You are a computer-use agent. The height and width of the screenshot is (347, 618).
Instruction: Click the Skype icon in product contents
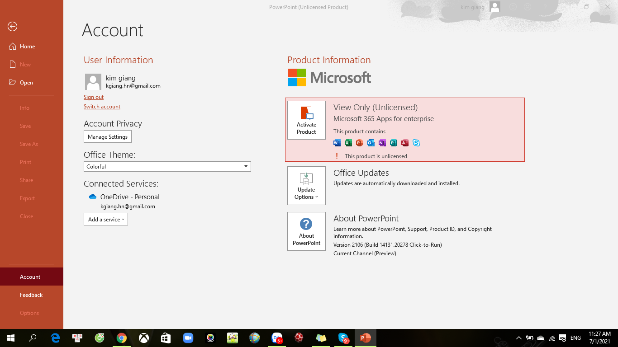pos(416,143)
